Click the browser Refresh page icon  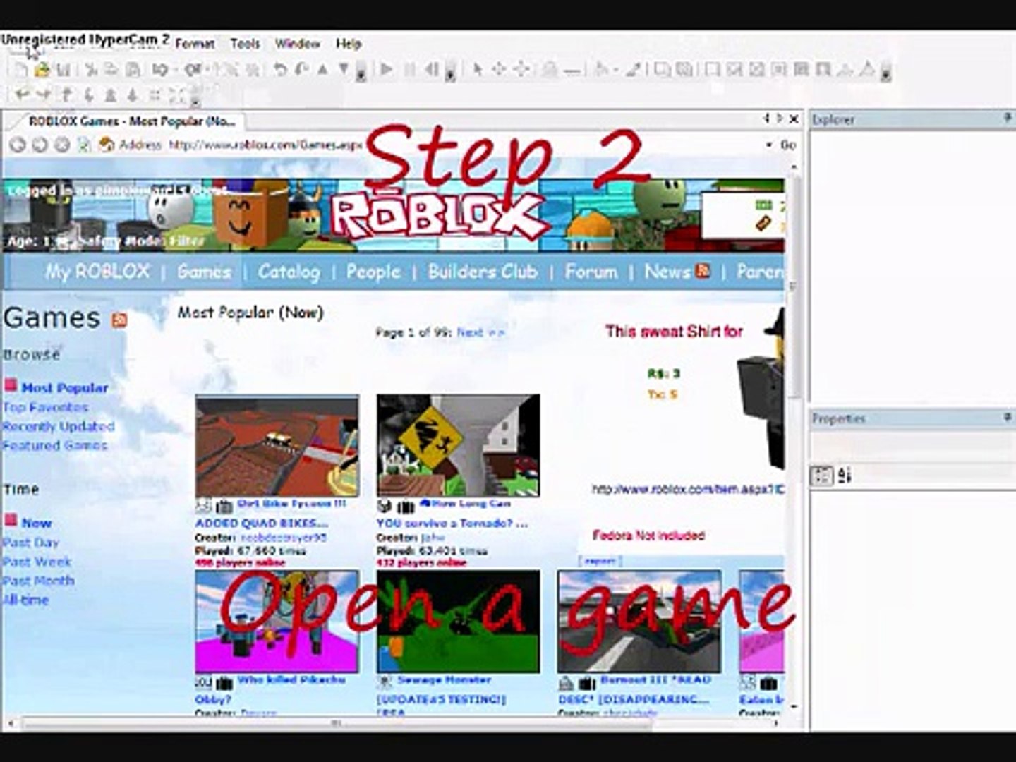point(84,145)
